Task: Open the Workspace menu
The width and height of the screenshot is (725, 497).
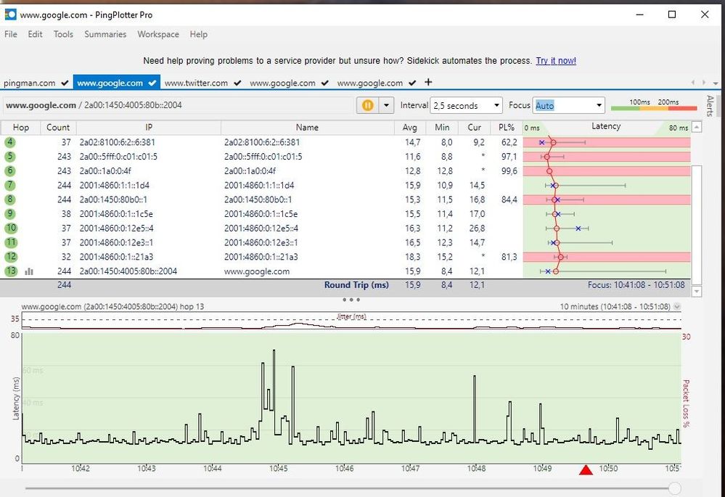Action: coord(158,34)
